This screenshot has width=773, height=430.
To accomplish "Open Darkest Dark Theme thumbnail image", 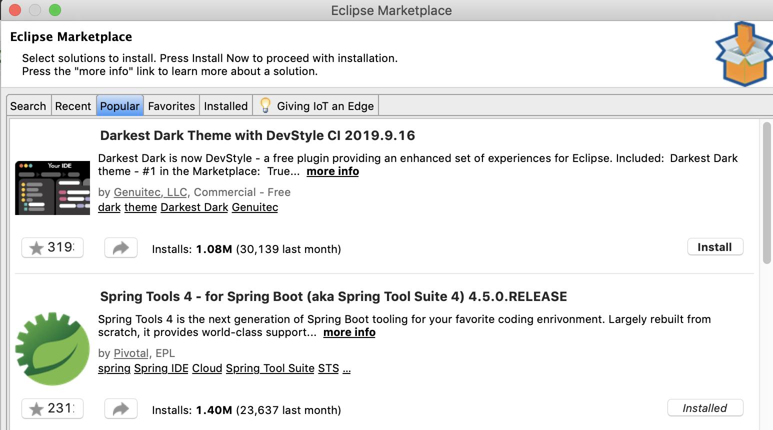I will 52,188.
